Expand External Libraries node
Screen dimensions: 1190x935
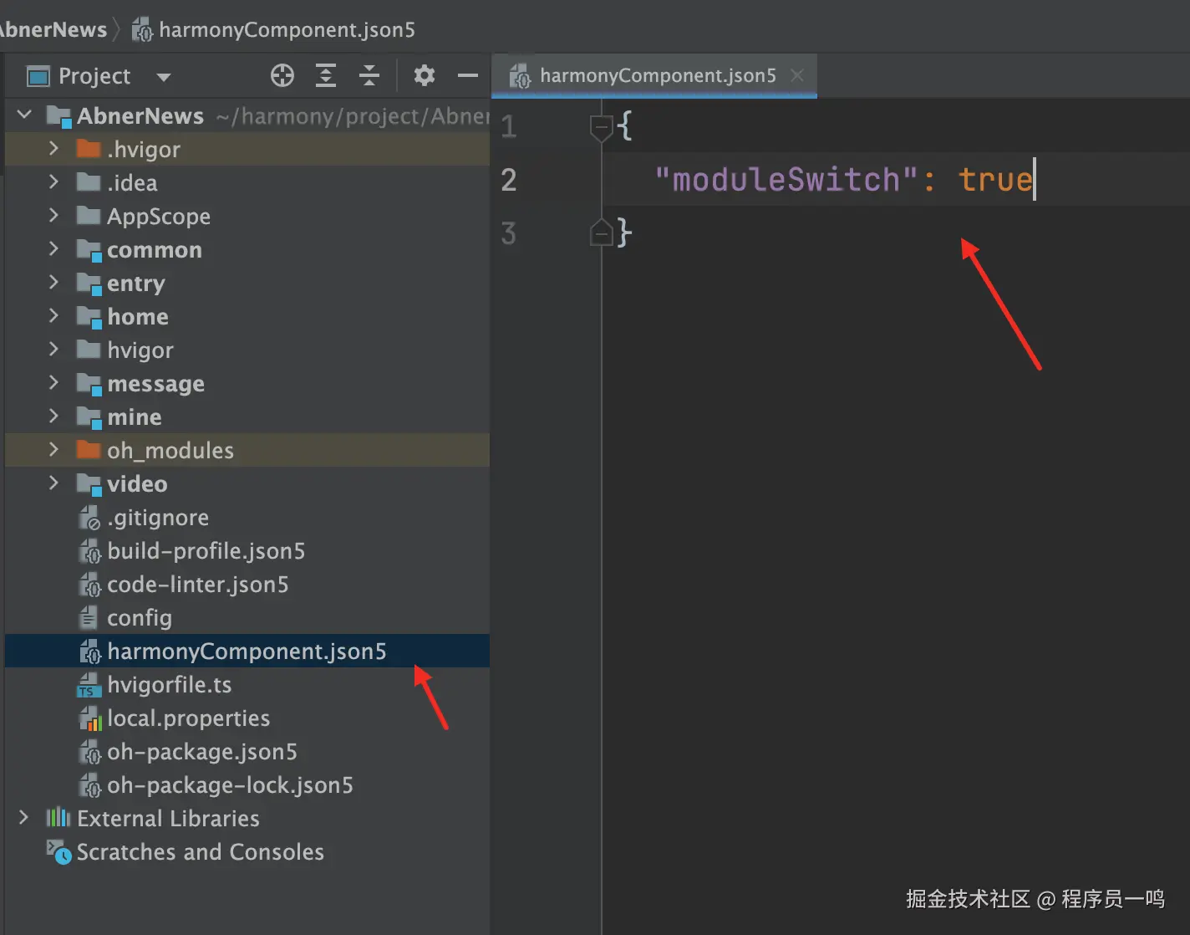point(24,817)
